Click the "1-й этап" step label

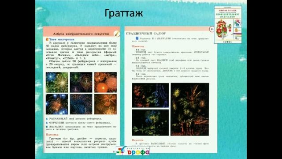(x=141, y=49)
